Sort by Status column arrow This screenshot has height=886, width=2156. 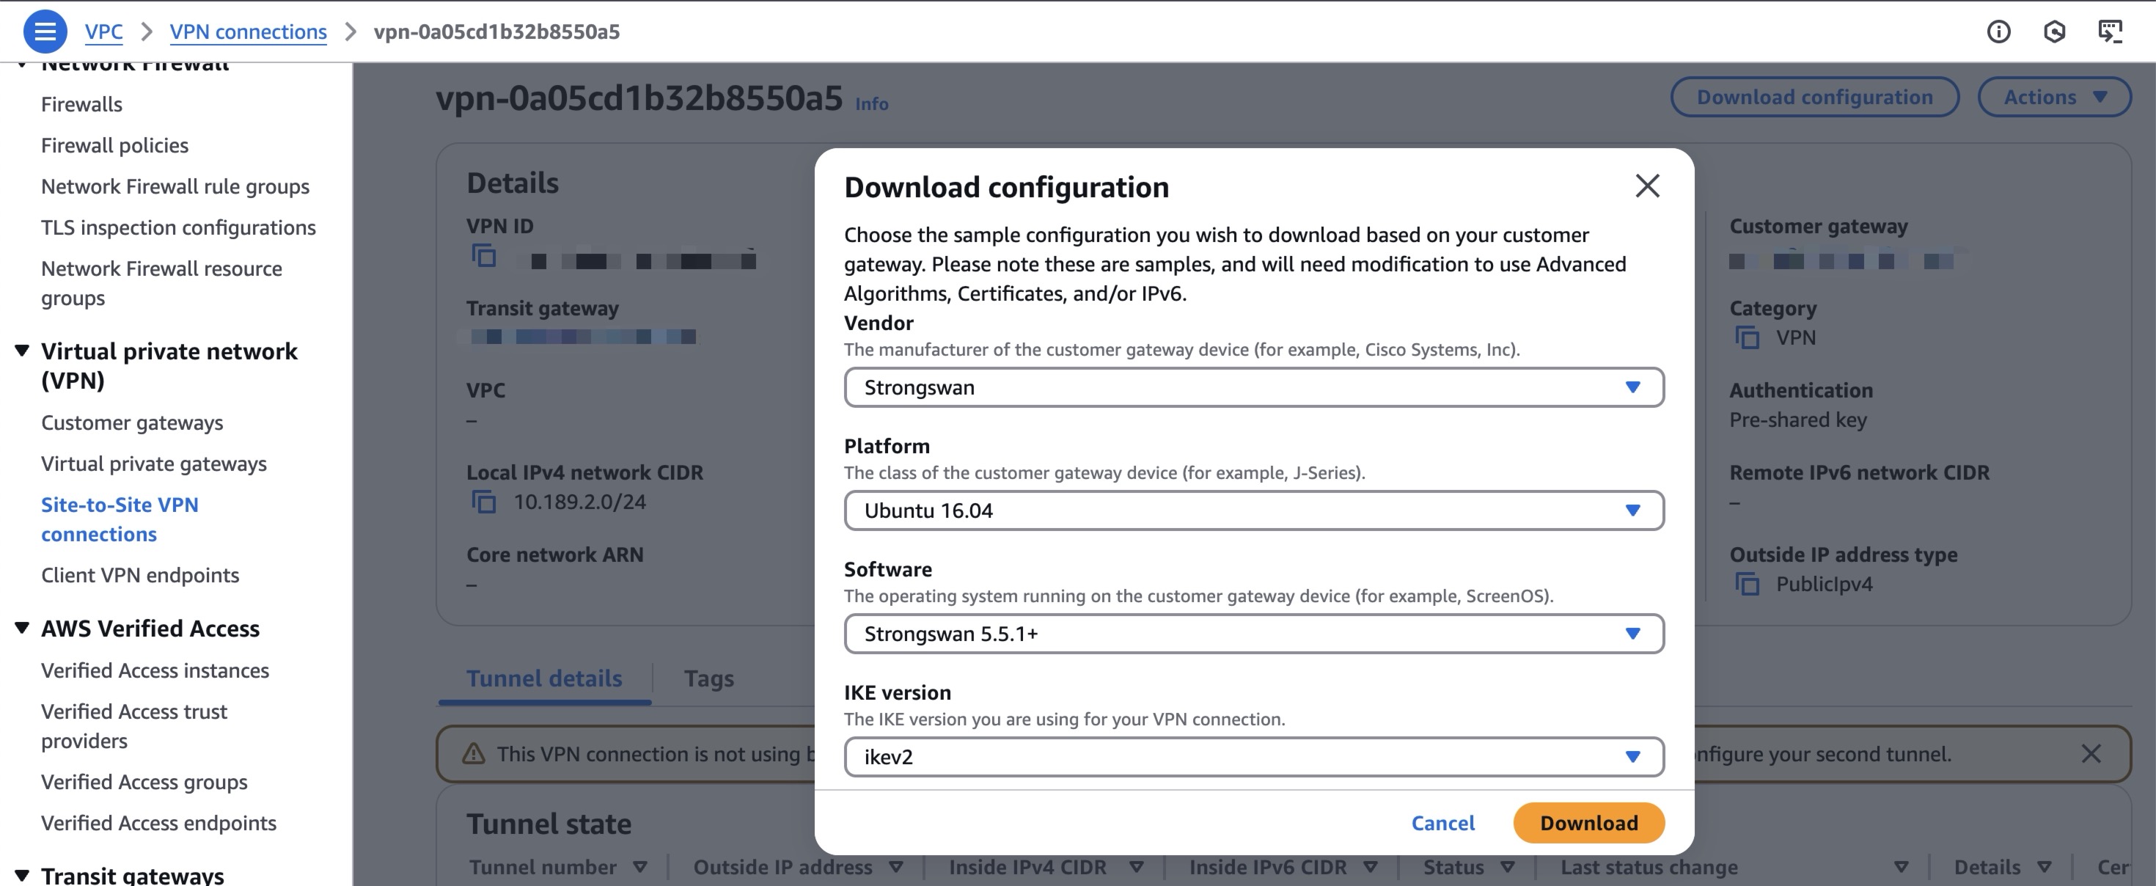click(1507, 867)
